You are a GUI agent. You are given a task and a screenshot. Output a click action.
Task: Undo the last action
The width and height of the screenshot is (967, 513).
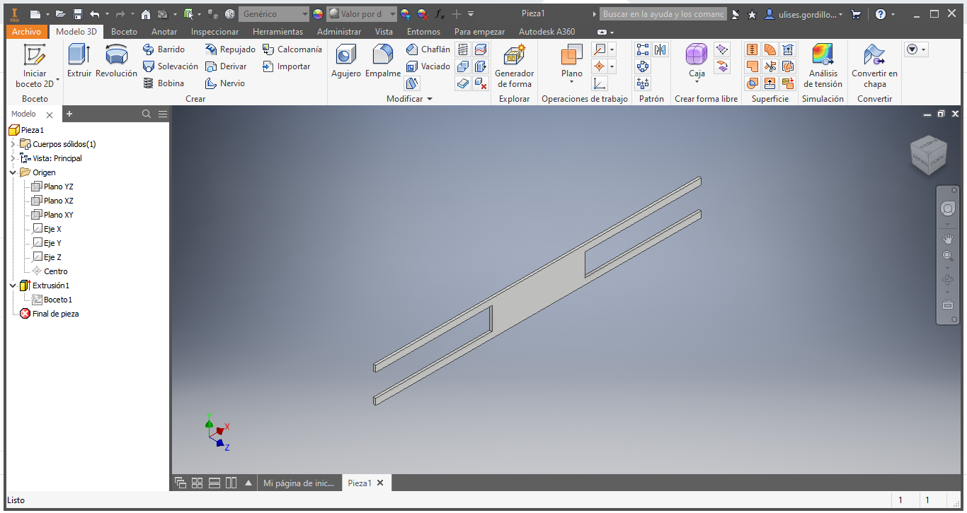point(94,14)
